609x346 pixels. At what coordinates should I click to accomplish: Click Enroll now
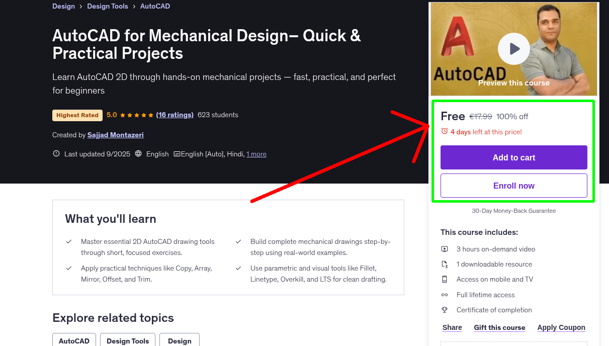(513, 186)
